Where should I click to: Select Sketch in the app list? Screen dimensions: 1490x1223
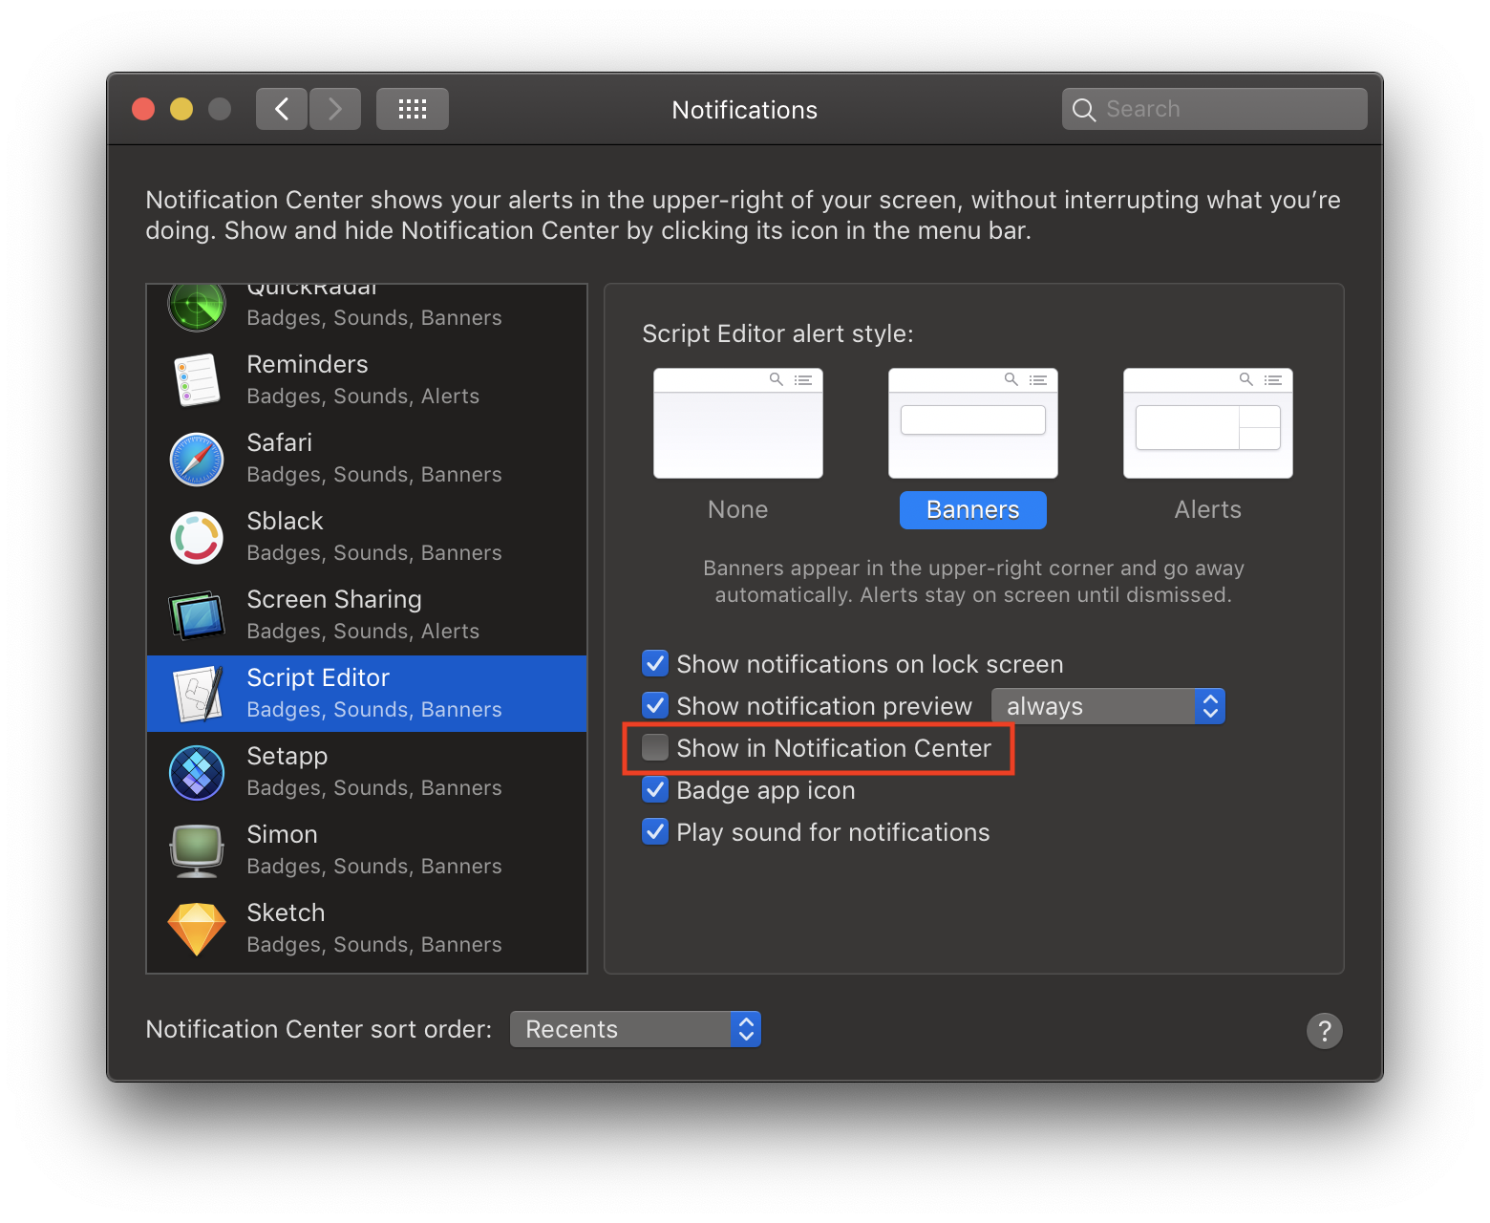tap(367, 928)
